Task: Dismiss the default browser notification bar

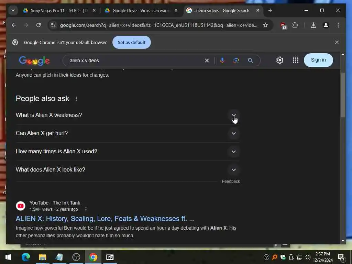Action: (x=337, y=42)
